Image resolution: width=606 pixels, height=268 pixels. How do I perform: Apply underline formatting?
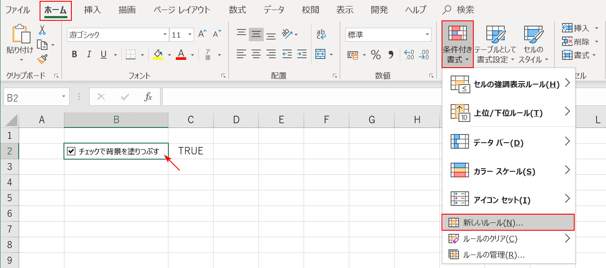[103, 54]
